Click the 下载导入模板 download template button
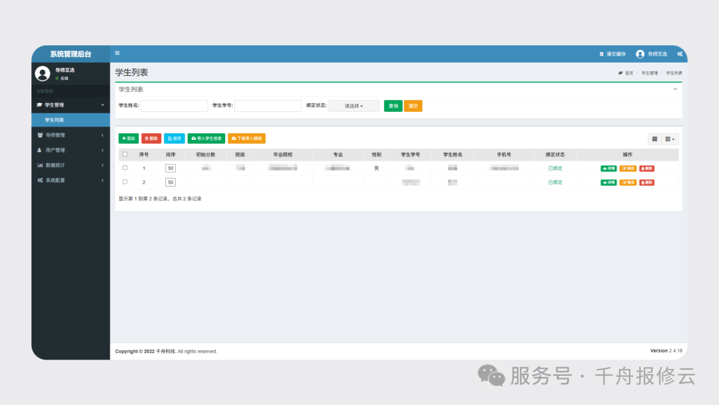Image resolution: width=719 pixels, height=405 pixels. pyautogui.click(x=247, y=138)
